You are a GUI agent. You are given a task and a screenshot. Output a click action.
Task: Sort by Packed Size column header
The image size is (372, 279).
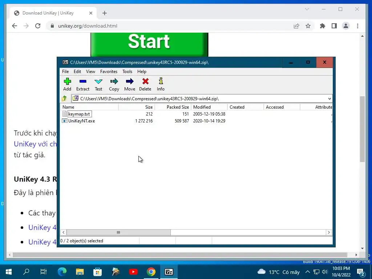tap(173, 107)
